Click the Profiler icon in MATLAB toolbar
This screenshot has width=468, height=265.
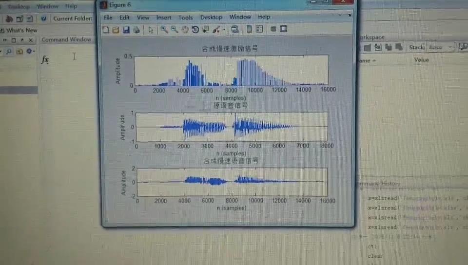(30, 19)
